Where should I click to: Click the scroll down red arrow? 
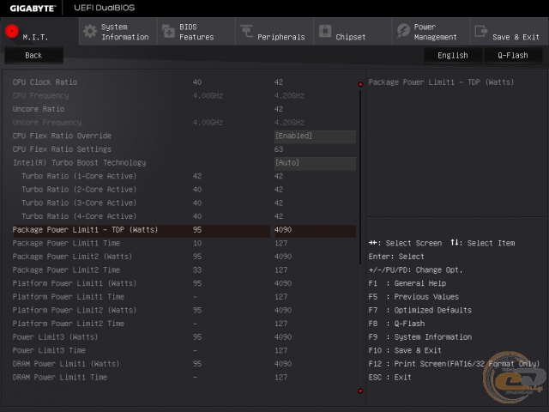[x=360, y=391]
